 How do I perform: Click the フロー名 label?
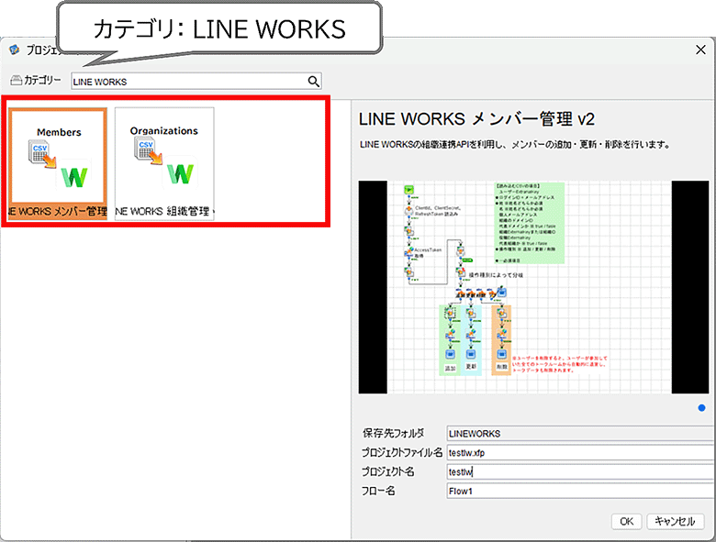tap(378, 491)
